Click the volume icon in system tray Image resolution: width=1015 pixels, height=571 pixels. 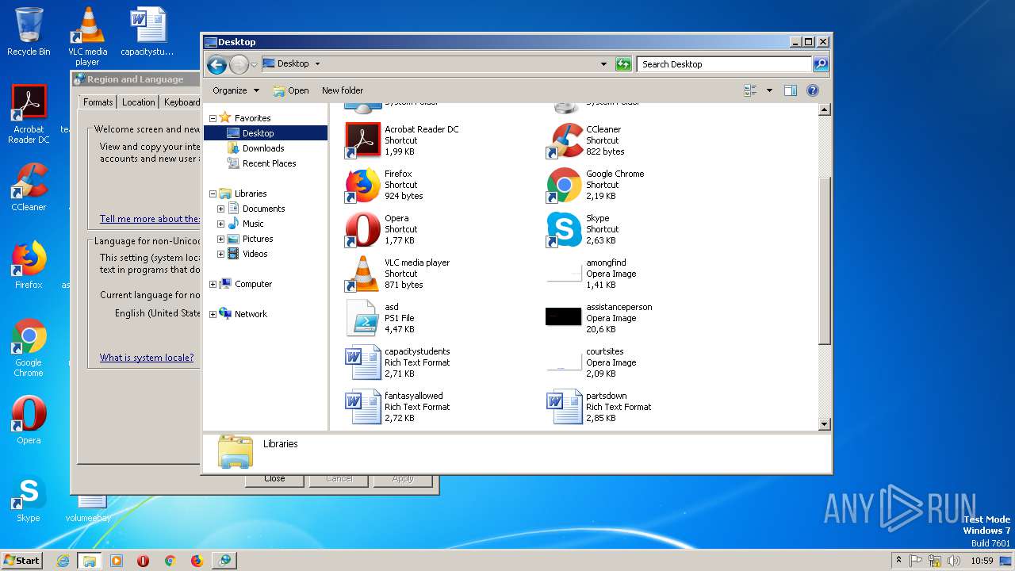[x=953, y=561]
